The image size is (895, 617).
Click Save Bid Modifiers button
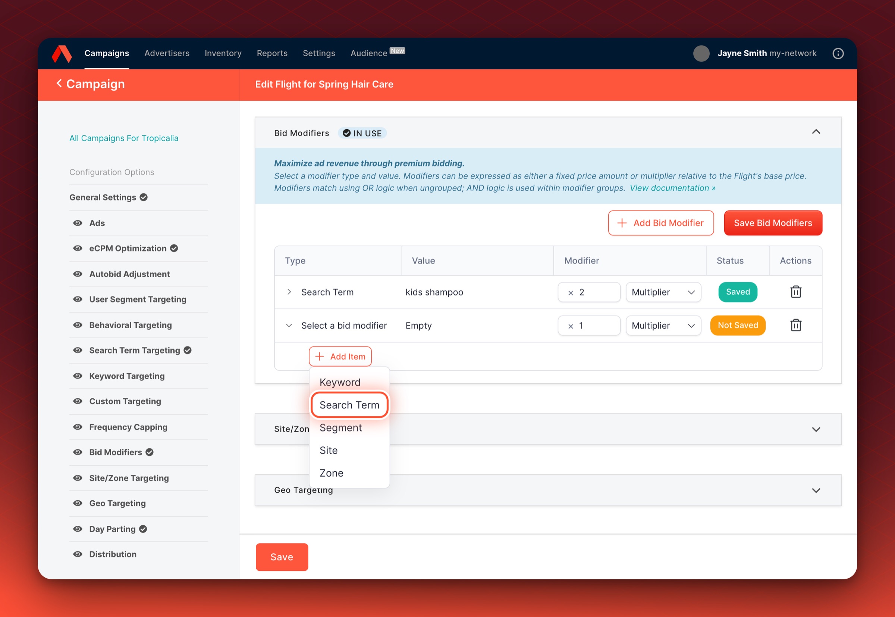point(773,223)
